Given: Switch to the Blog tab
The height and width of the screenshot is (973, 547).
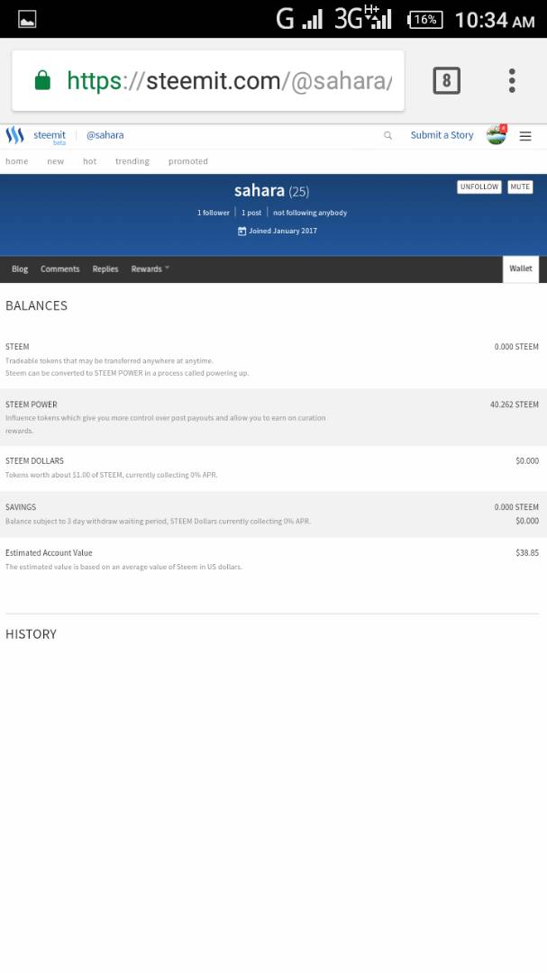Looking at the screenshot, I should (x=20, y=269).
